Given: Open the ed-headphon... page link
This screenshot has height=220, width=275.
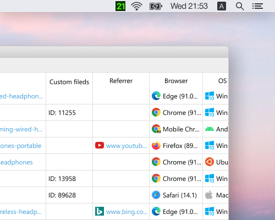Looking at the screenshot, I should 21,96.
